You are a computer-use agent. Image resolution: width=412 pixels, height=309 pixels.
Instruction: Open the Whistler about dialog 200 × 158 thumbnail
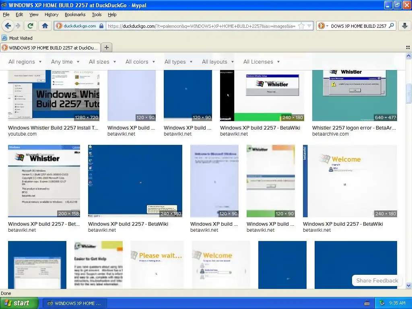point(44,181)
